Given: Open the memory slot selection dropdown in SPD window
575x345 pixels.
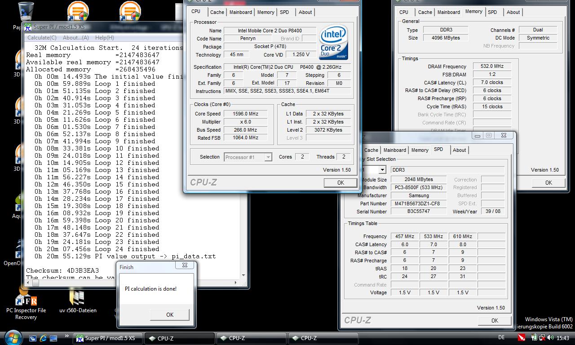Looking at the screenshot, I should coord(382,170).
